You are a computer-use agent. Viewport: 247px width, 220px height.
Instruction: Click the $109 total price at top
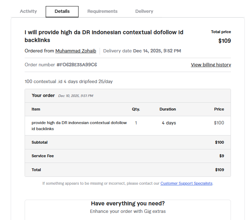click(225, 41)
